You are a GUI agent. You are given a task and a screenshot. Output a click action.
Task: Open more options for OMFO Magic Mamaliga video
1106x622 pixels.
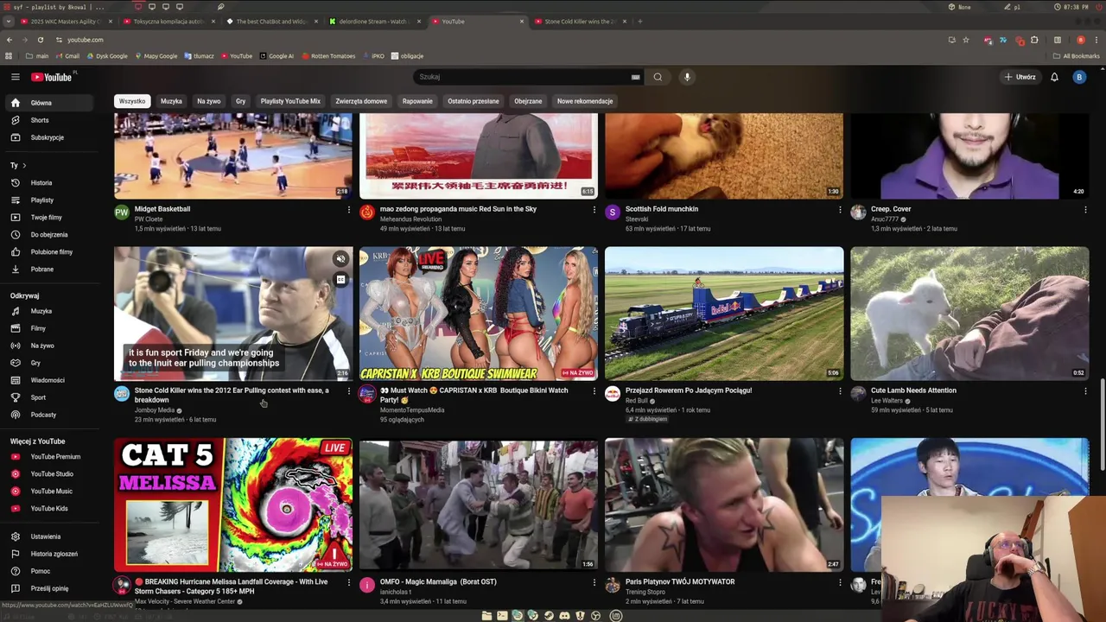point(594,582)
